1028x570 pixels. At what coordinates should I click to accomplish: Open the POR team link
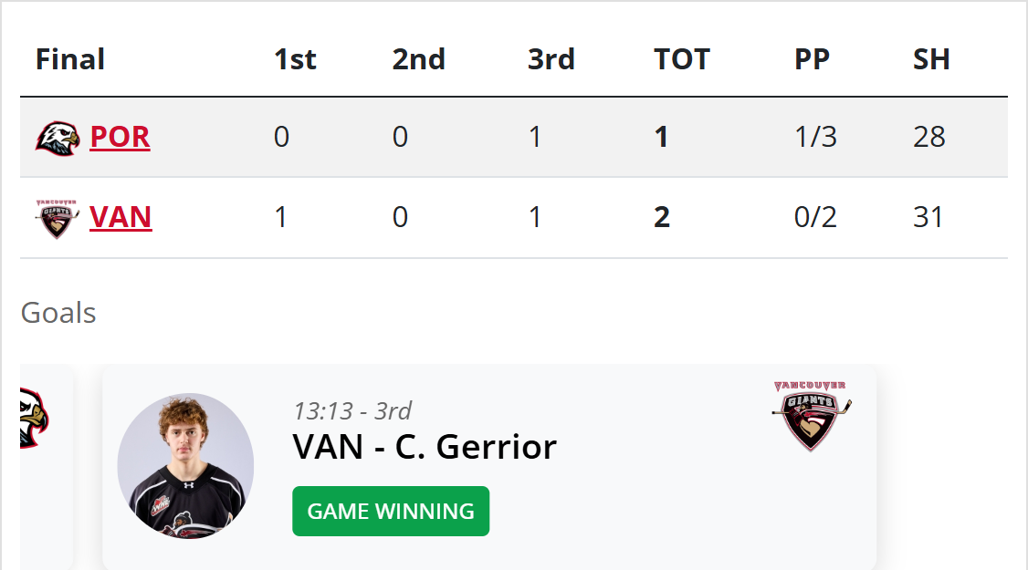tap(120, 137)
